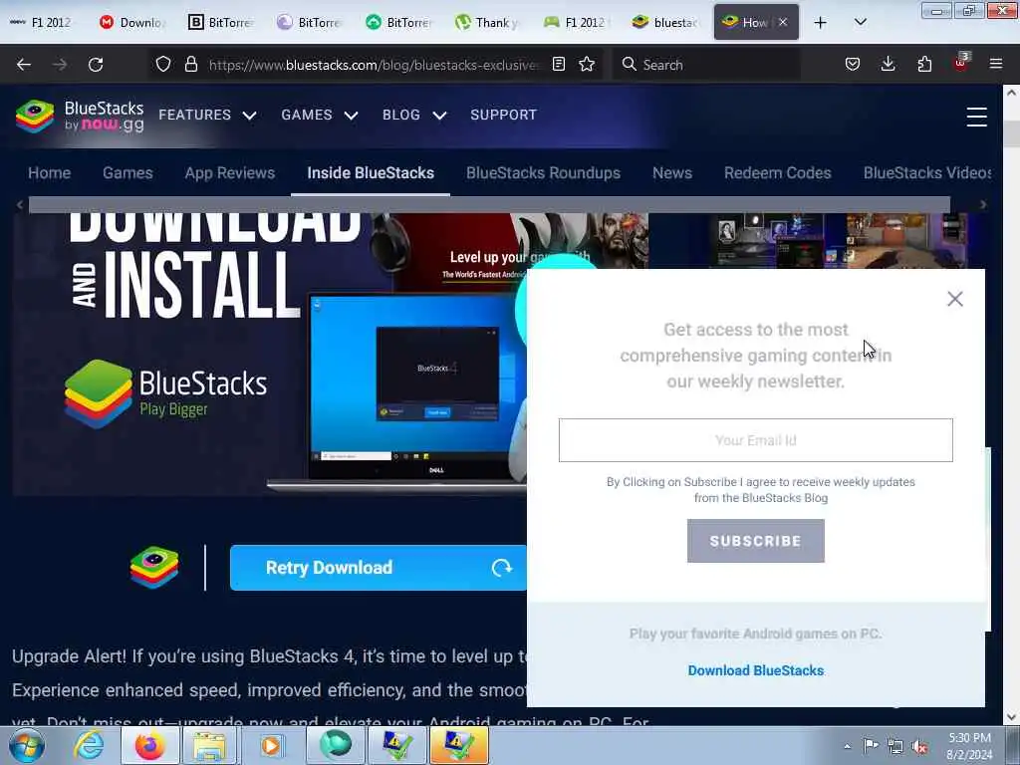
Task: Launch Internet Explorer from taskbar
Action: [89, 745]
